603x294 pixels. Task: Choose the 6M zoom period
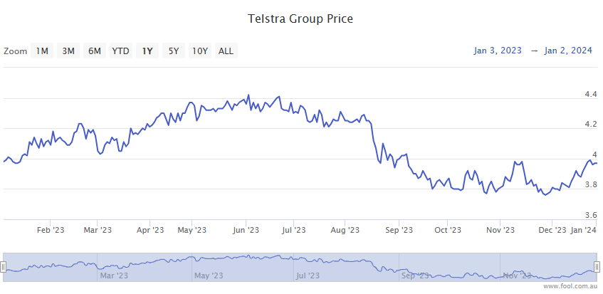tap(94, 51)
